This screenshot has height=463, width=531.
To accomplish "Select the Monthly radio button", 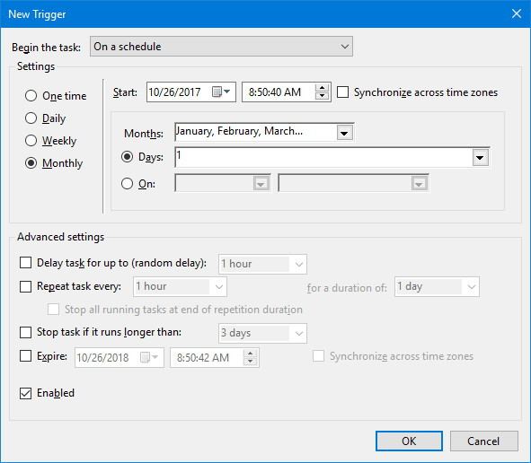I will [x=31, y=163].
